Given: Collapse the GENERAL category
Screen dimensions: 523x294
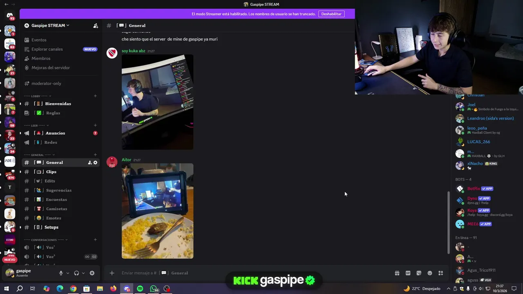Looking at the screenshot, I should (x=39, y=155).
